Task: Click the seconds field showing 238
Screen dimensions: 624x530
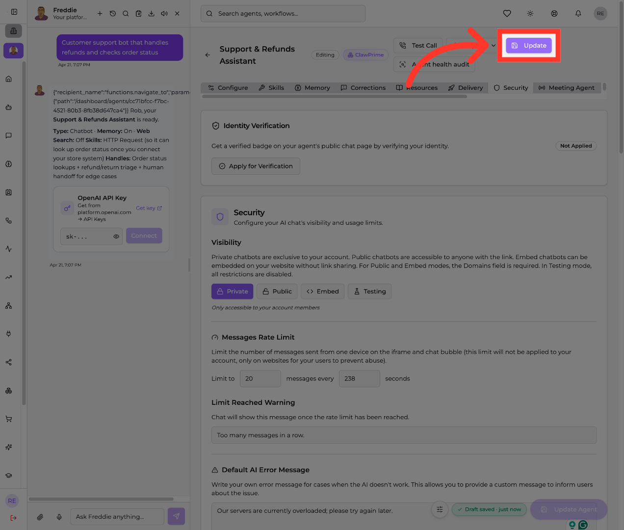Action: (x=359, y=379)
